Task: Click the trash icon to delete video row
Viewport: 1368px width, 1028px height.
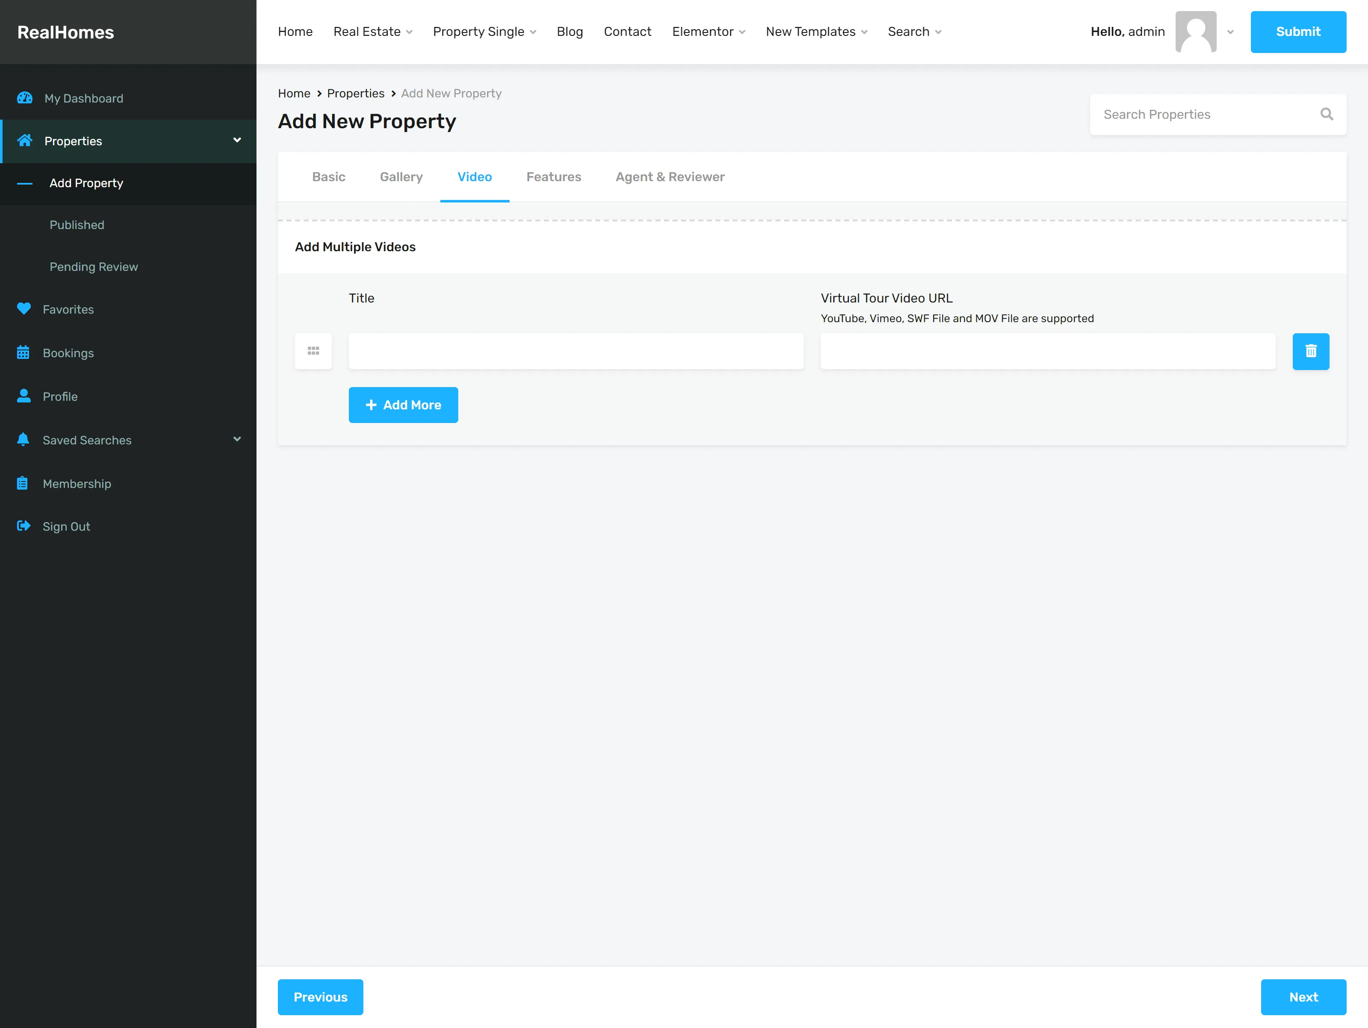Action: click(x=1310, y=351)
